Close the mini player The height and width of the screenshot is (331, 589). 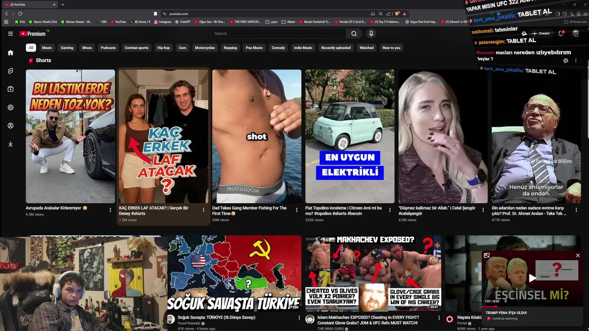coord(578,256)
